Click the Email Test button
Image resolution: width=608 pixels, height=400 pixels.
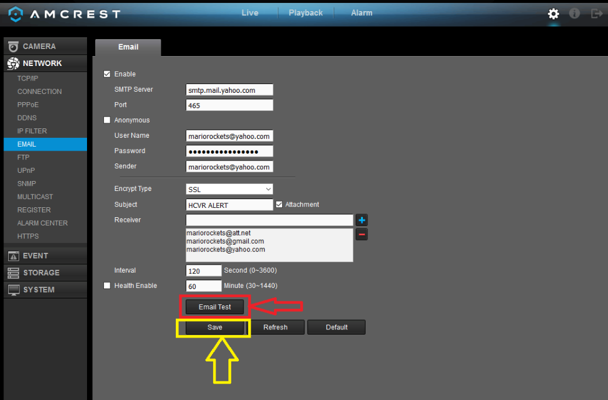215,307
